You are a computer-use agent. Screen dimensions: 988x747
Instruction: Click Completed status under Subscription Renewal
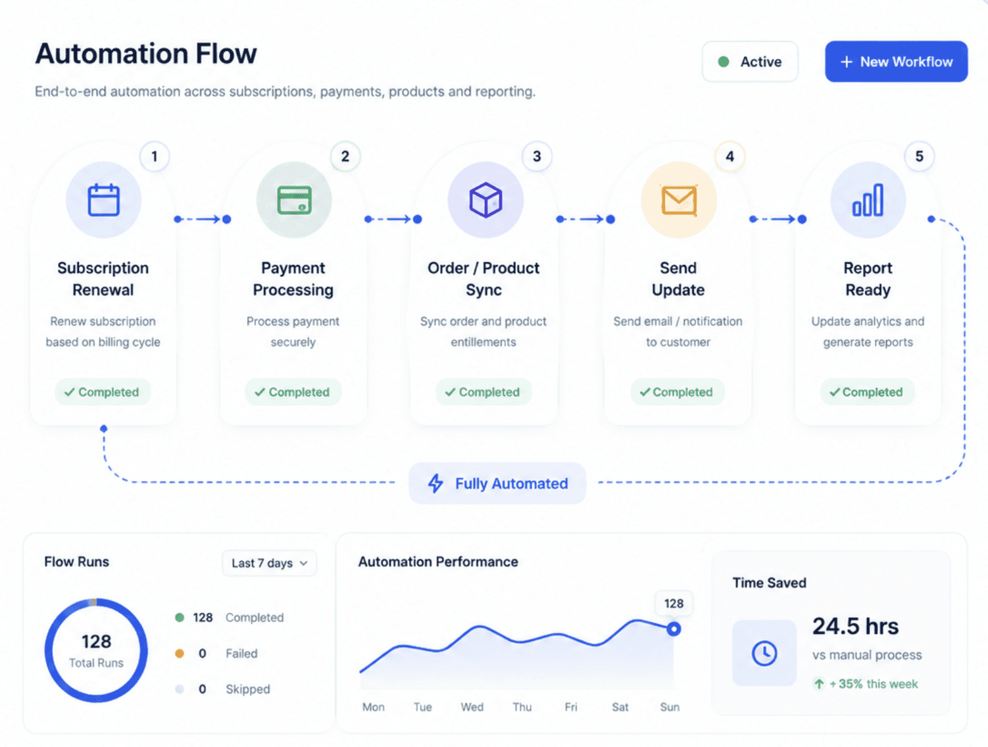coord(103,392)
